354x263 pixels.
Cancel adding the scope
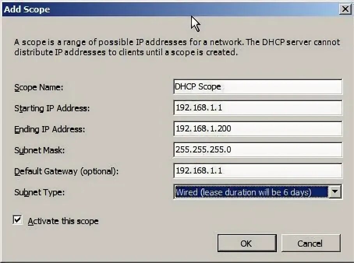pos(311,243)
